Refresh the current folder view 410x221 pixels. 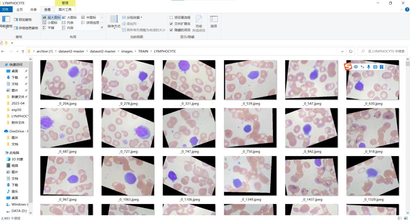pyautogui.click(x=351, y=51)
